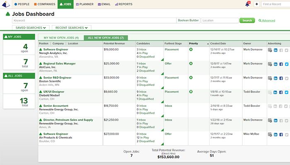
Task: Click the green Search button
Action: click(x=247, y=20)
